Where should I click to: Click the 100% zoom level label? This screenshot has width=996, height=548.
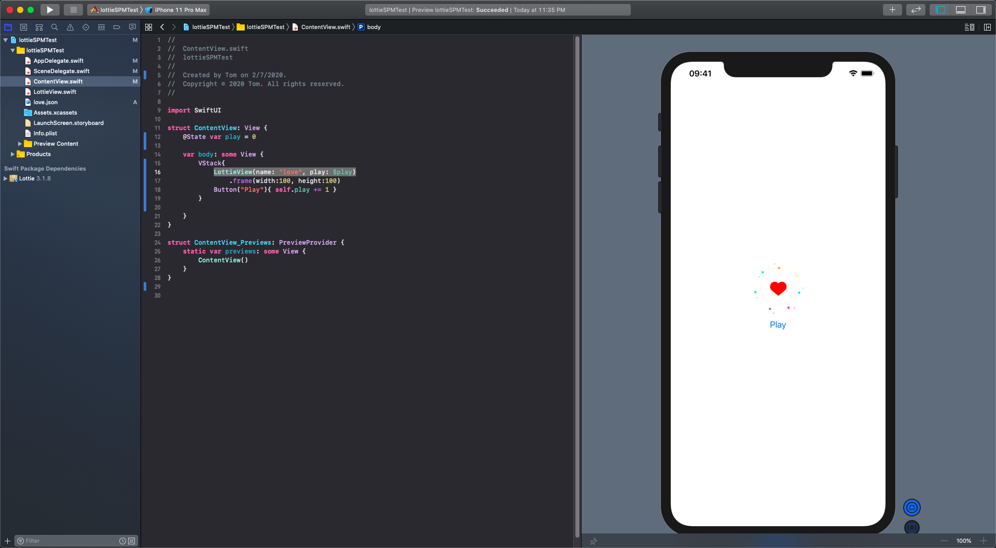tap(964, 541)
